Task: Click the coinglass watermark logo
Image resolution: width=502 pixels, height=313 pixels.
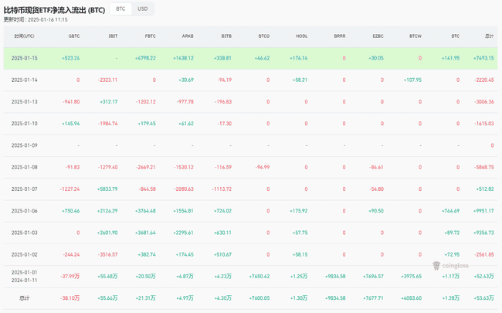Action: pos(451,265)
